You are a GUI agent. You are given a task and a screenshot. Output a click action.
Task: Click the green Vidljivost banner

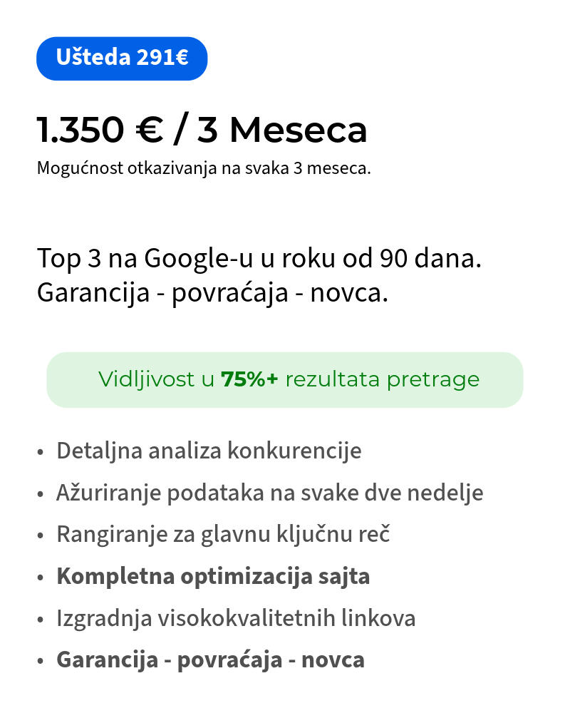pyautogui.click(x=285, y=379)
